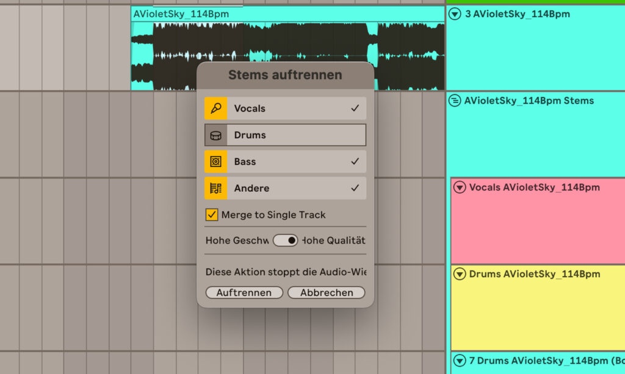Select the Bass stem row
The image size is (625, 374).
point(285,161)
